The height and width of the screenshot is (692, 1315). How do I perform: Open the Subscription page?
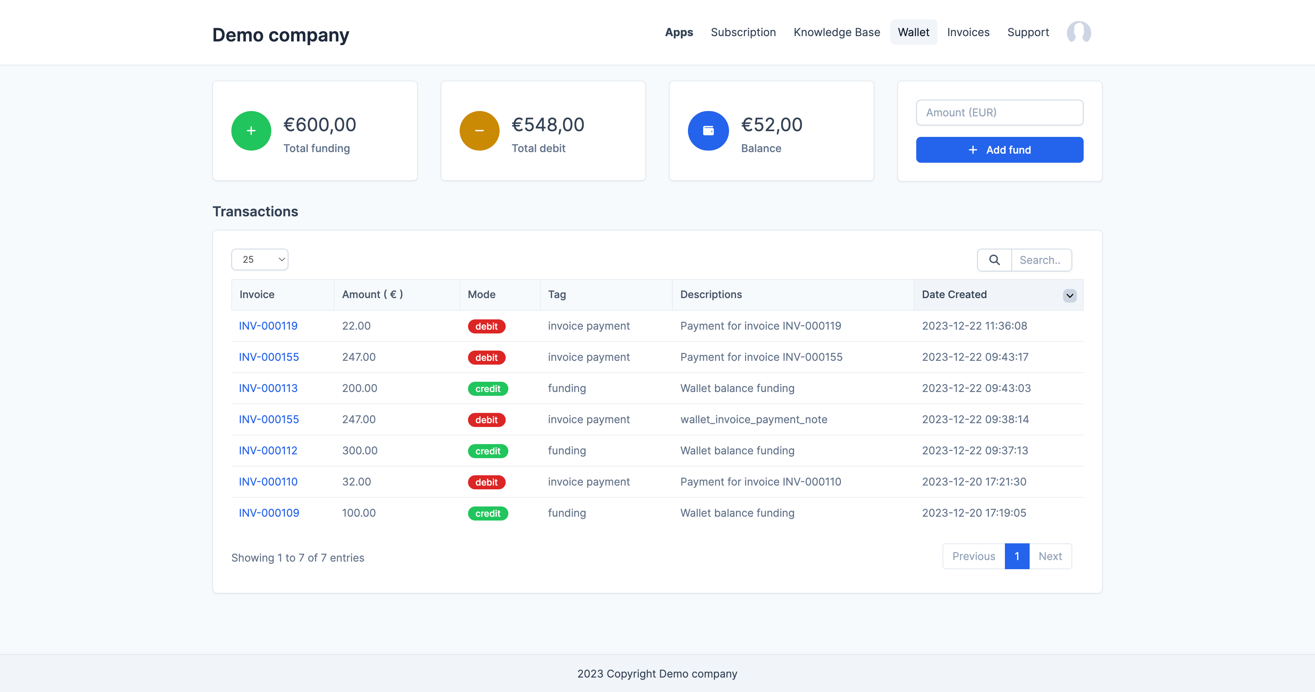[x=743, y=32]
